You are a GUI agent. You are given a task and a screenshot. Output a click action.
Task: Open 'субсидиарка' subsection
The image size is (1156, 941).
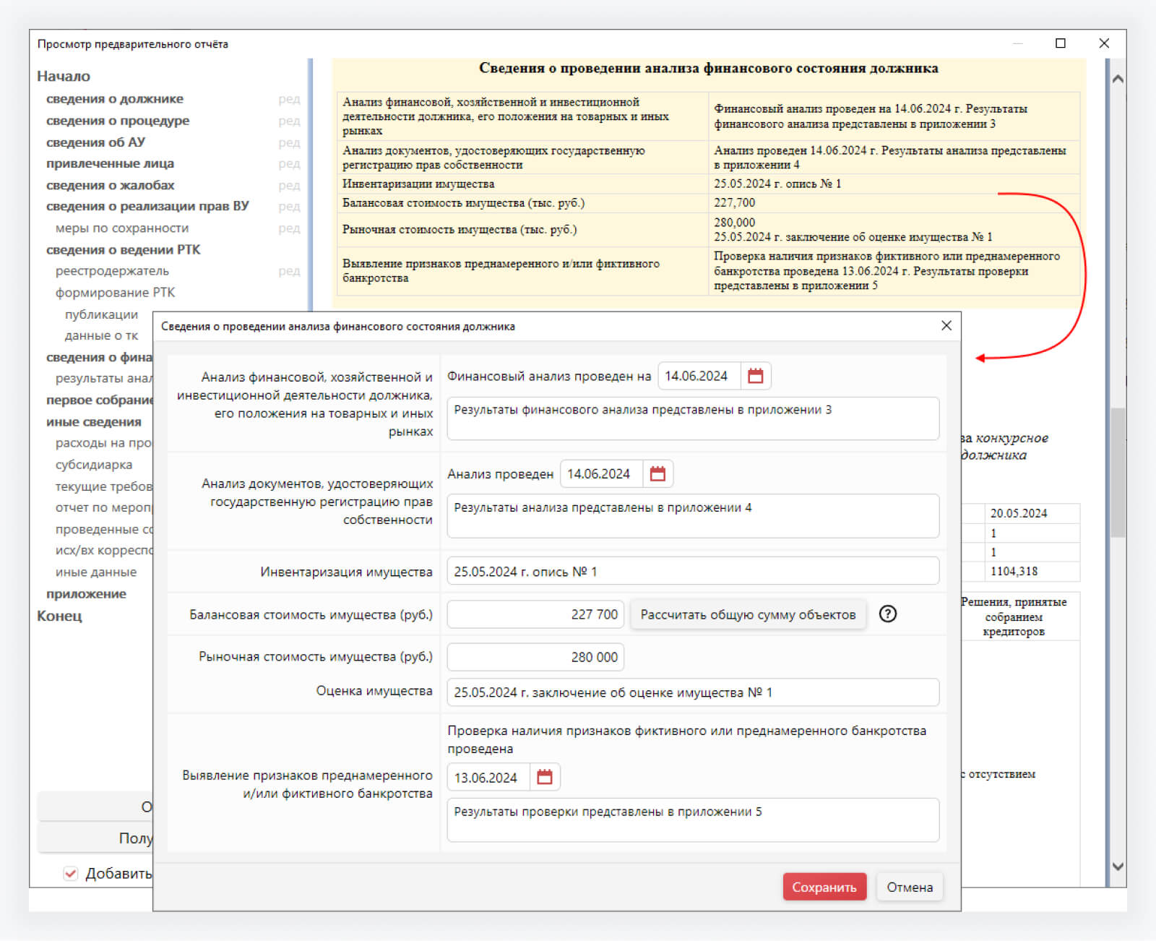pyautogui.click(x=94, y=465)
